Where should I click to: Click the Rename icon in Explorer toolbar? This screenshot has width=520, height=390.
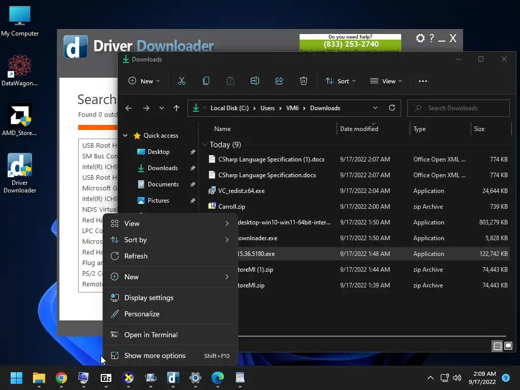tap(255, 81)
